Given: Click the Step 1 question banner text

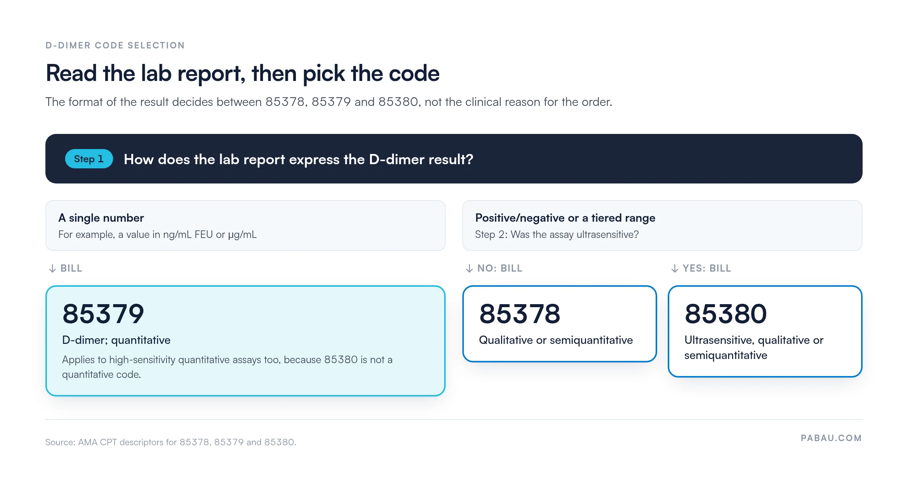Looking at the screenshot, I should coord(299,159).
